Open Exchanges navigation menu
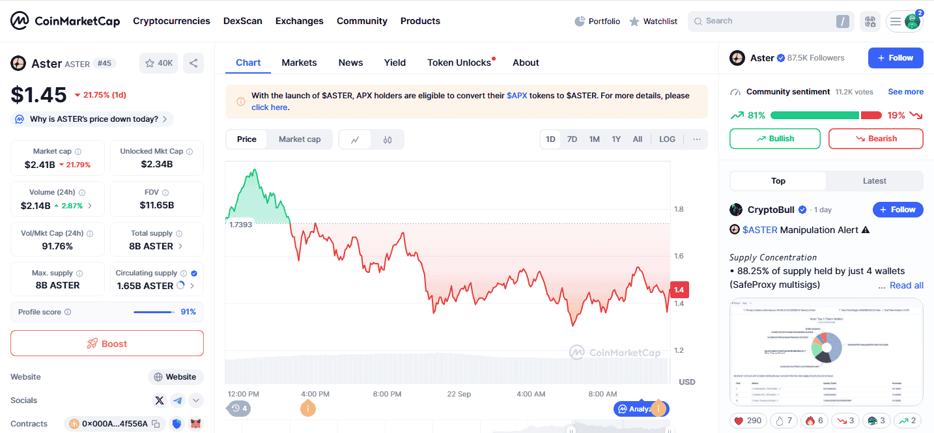This screenshot has width=934, height=433. pyautogui.click(x=300, y=21)
